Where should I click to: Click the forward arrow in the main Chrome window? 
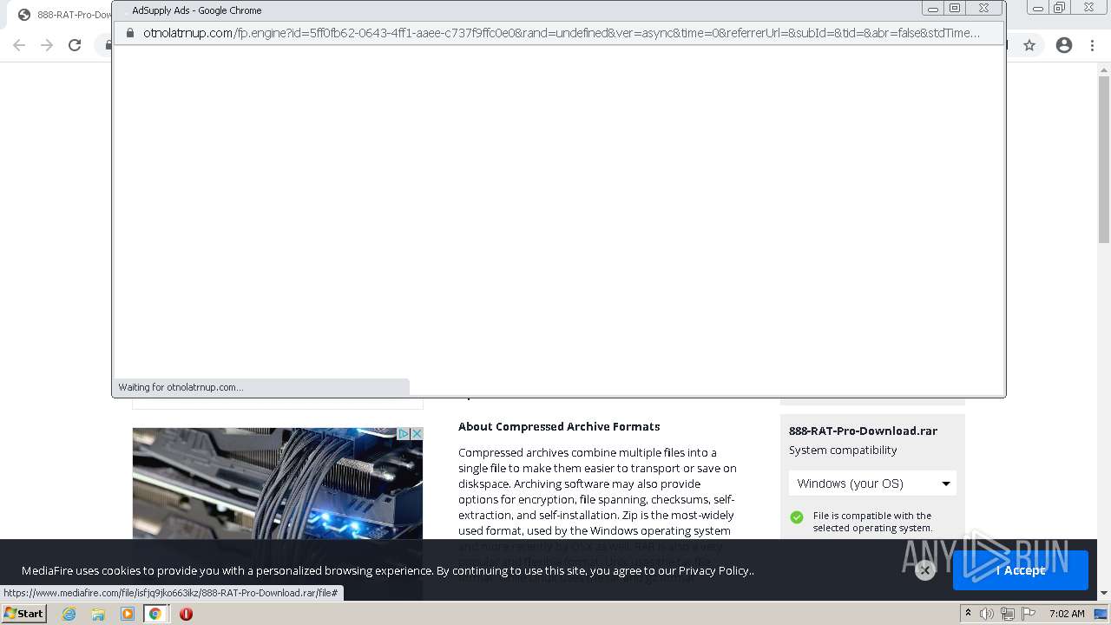[47, 45]
